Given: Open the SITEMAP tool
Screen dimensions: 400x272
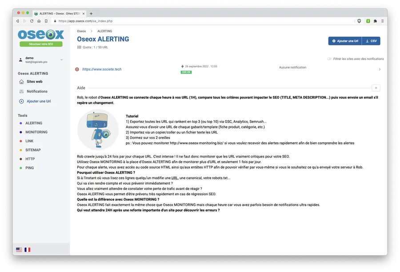Looking at the screenshot, I should point(33,150).
